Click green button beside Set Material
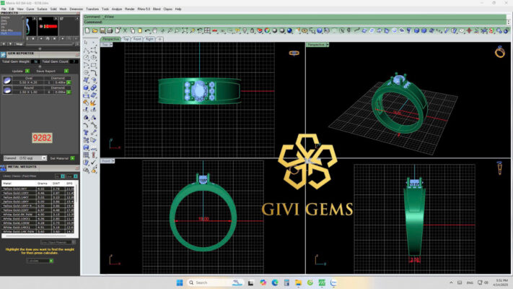 click(x=73, y=158)
